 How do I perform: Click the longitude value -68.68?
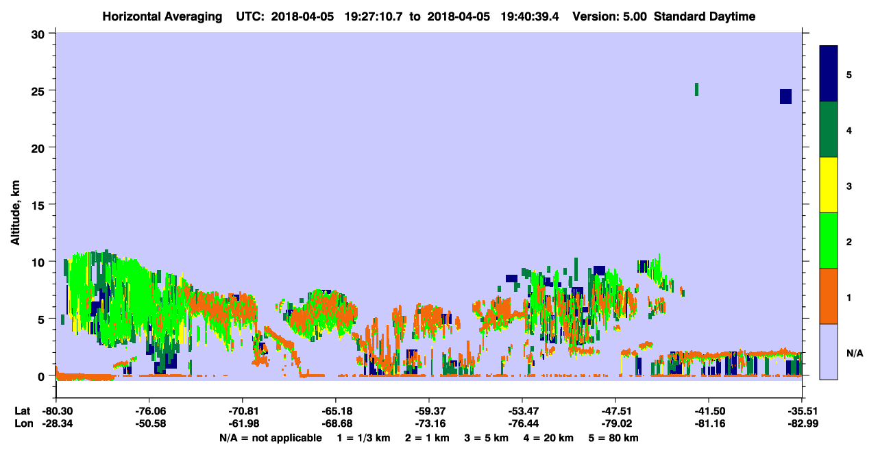(335, 424)
